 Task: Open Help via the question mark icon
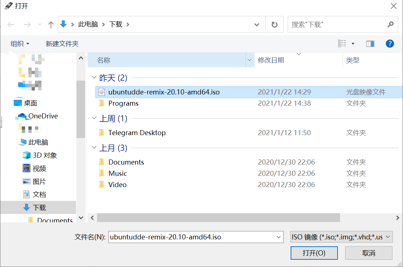click(x=390, y=43)
